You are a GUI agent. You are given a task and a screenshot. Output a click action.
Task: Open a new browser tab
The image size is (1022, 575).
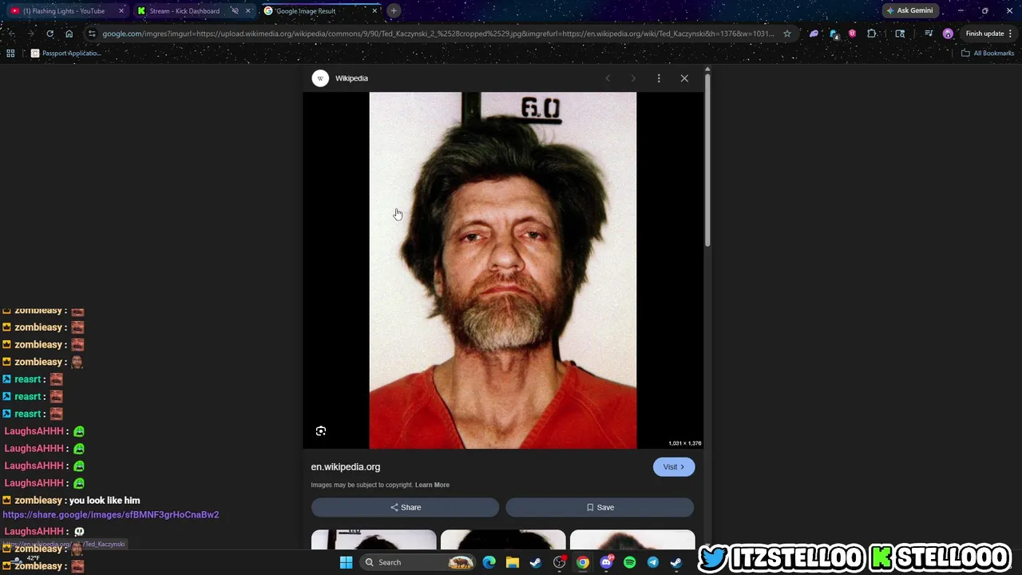[x=394, y=11]
